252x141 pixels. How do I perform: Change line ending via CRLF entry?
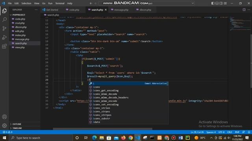coord(230,132)
